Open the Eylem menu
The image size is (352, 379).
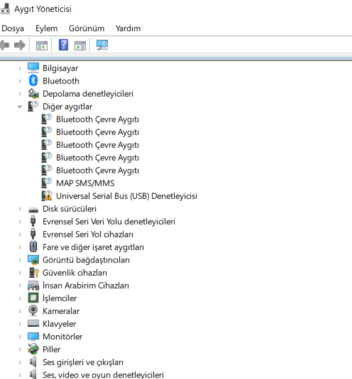tap(47, 28)
